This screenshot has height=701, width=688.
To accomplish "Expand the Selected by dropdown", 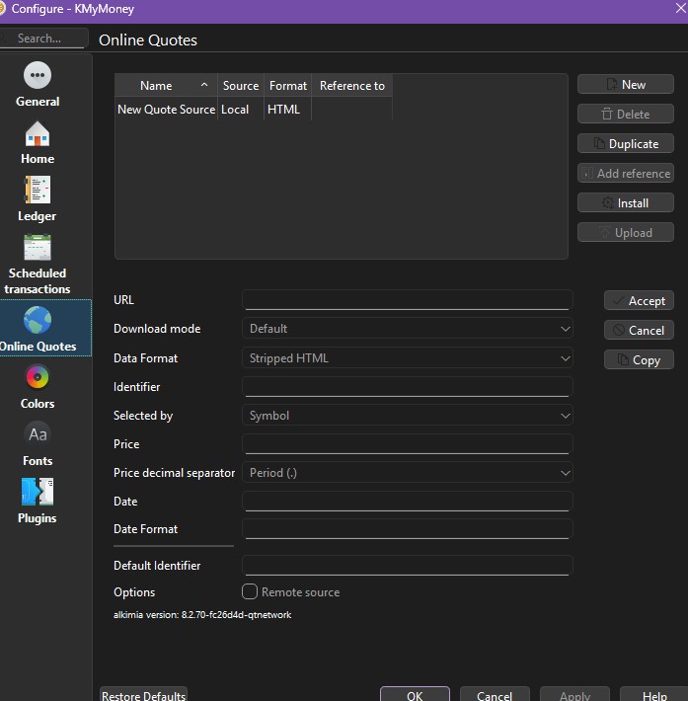I will (407, 416).
